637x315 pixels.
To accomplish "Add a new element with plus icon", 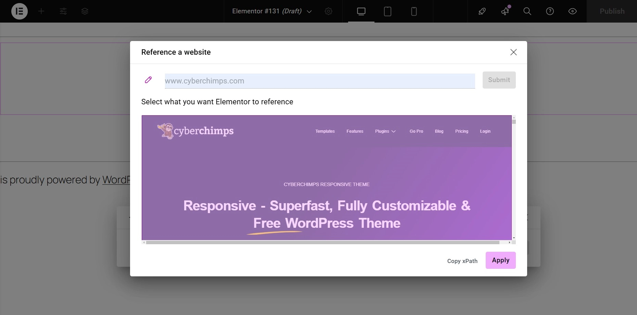I will [41, 11].
